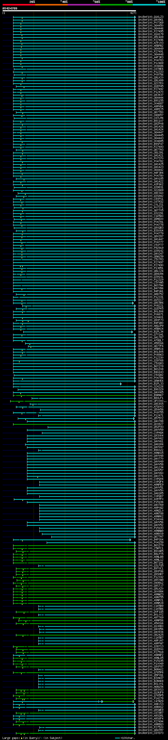168x740 pixels.
Task: Open the UniRef100_A9NPE9 hit
Action: pyautogui.click(x=151, y=485)
